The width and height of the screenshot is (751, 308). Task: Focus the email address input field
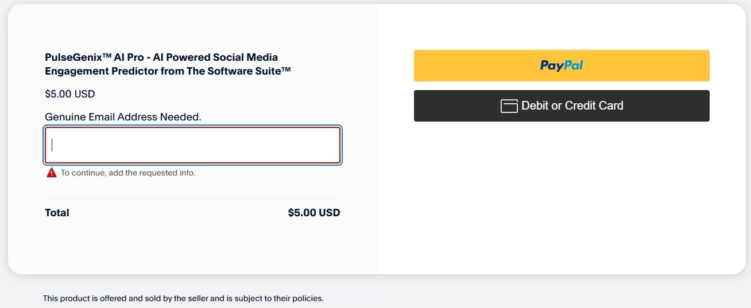(x=192, y=145)
